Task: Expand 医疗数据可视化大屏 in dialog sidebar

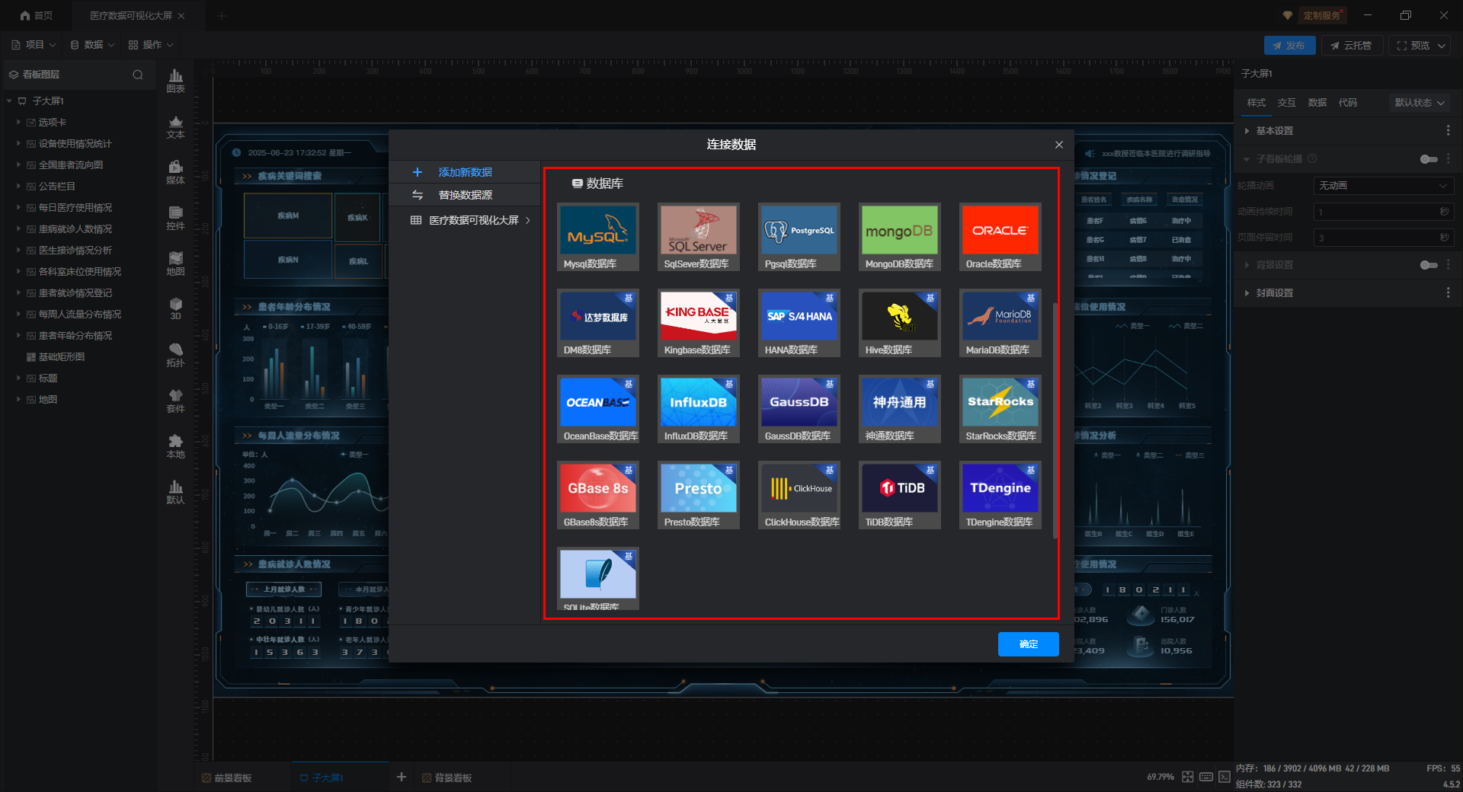Action: (527, 221)
